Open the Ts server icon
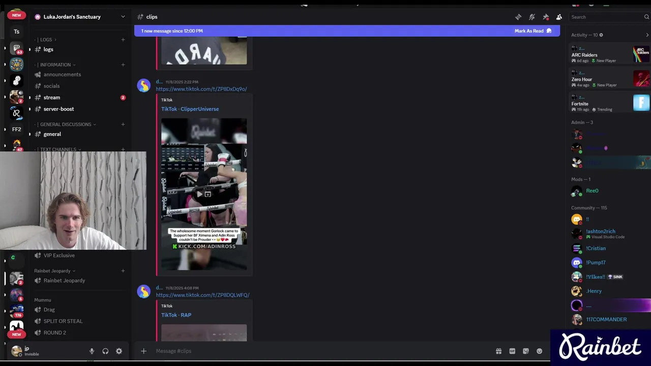The width and height of the screenshot is (651, 366). pos(16,32)
